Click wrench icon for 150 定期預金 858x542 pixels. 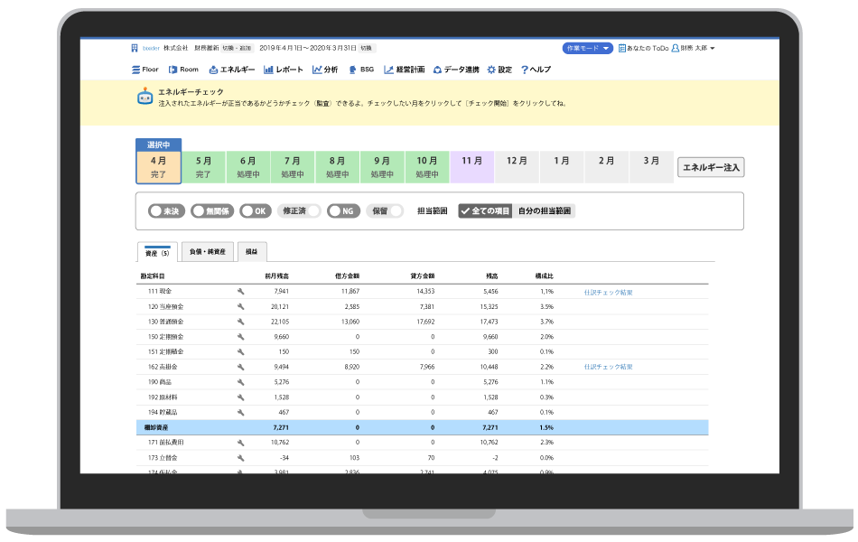(241, 337)
